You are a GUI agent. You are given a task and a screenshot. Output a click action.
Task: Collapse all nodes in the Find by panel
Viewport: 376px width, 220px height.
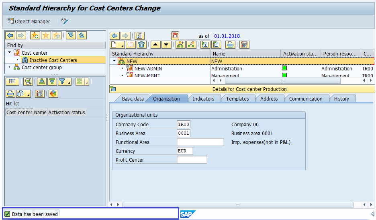click(x=82, y=35)
